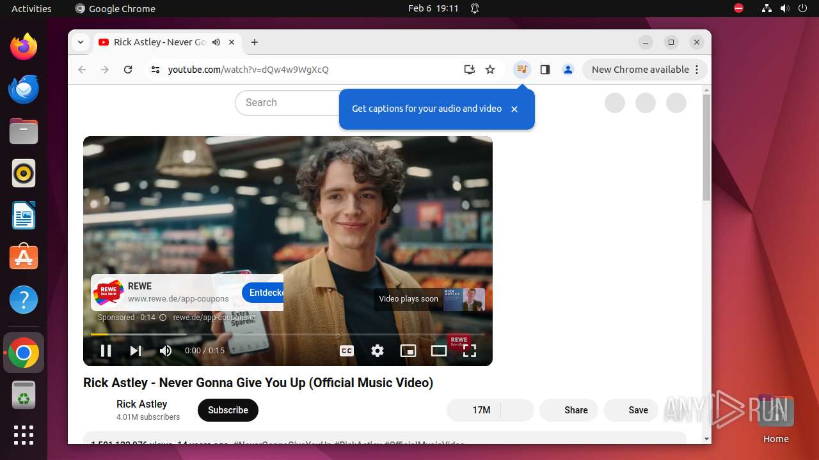Open Chrome side panel icon
This screenshot has height=460, width=819.
(x=545, y=70)
